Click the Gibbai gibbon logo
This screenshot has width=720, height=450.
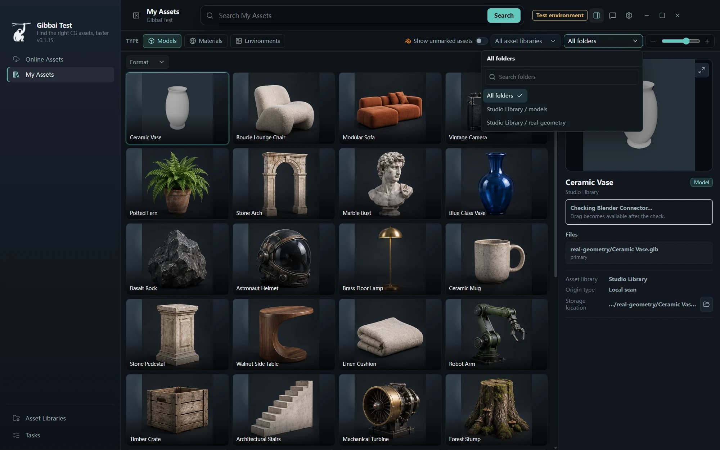point(21,32)
